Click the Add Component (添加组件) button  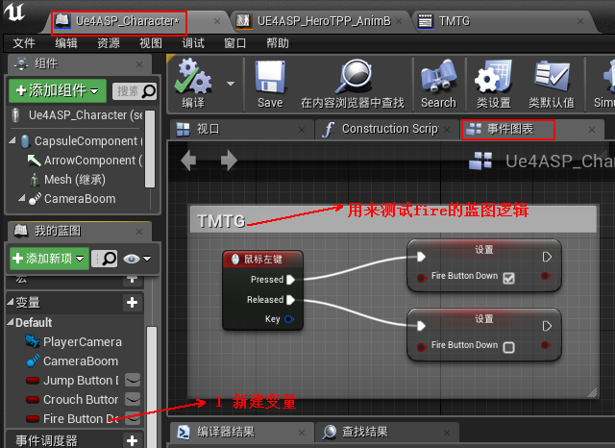click(58, 90)
